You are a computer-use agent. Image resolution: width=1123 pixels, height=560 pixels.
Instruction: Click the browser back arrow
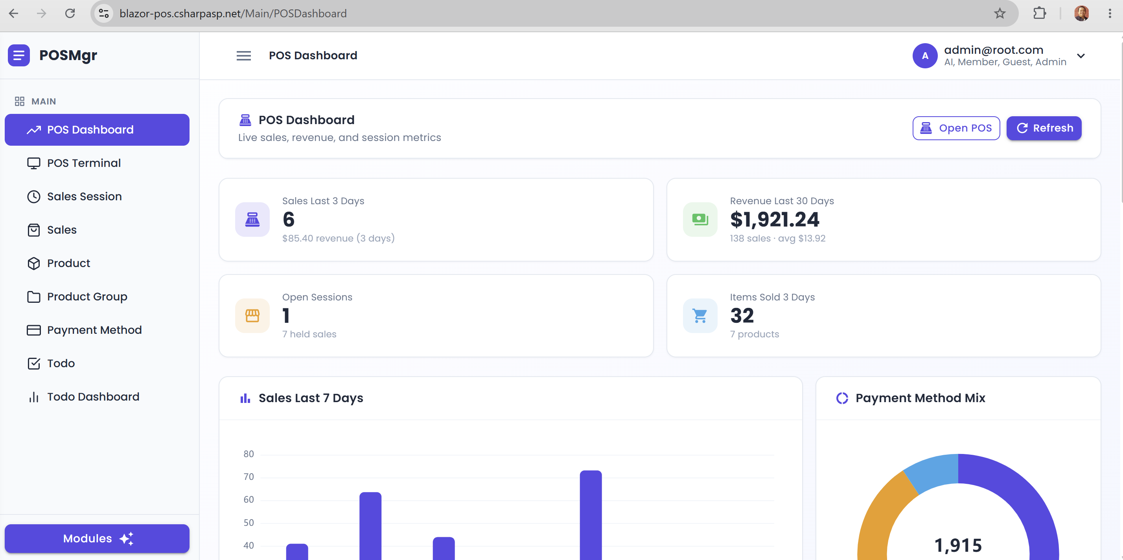pyautogui.click(x=13, y=13)
